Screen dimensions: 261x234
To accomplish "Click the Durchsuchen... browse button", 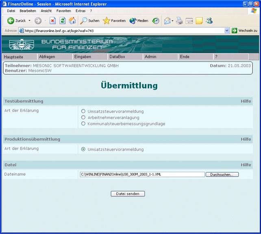I will click(x=222, y=175).
